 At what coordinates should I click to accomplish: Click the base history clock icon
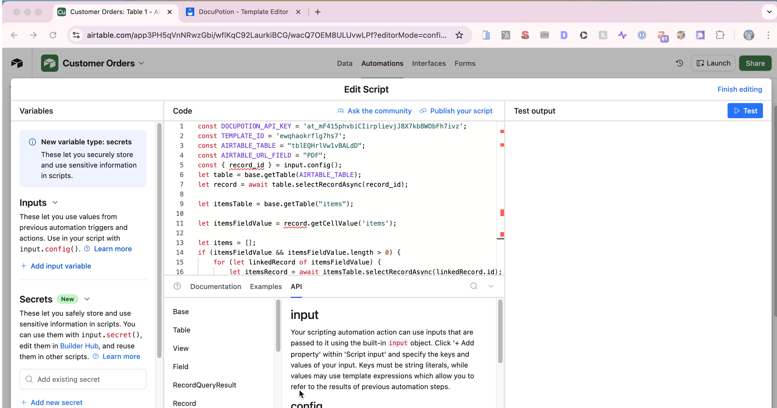point(679,63)
